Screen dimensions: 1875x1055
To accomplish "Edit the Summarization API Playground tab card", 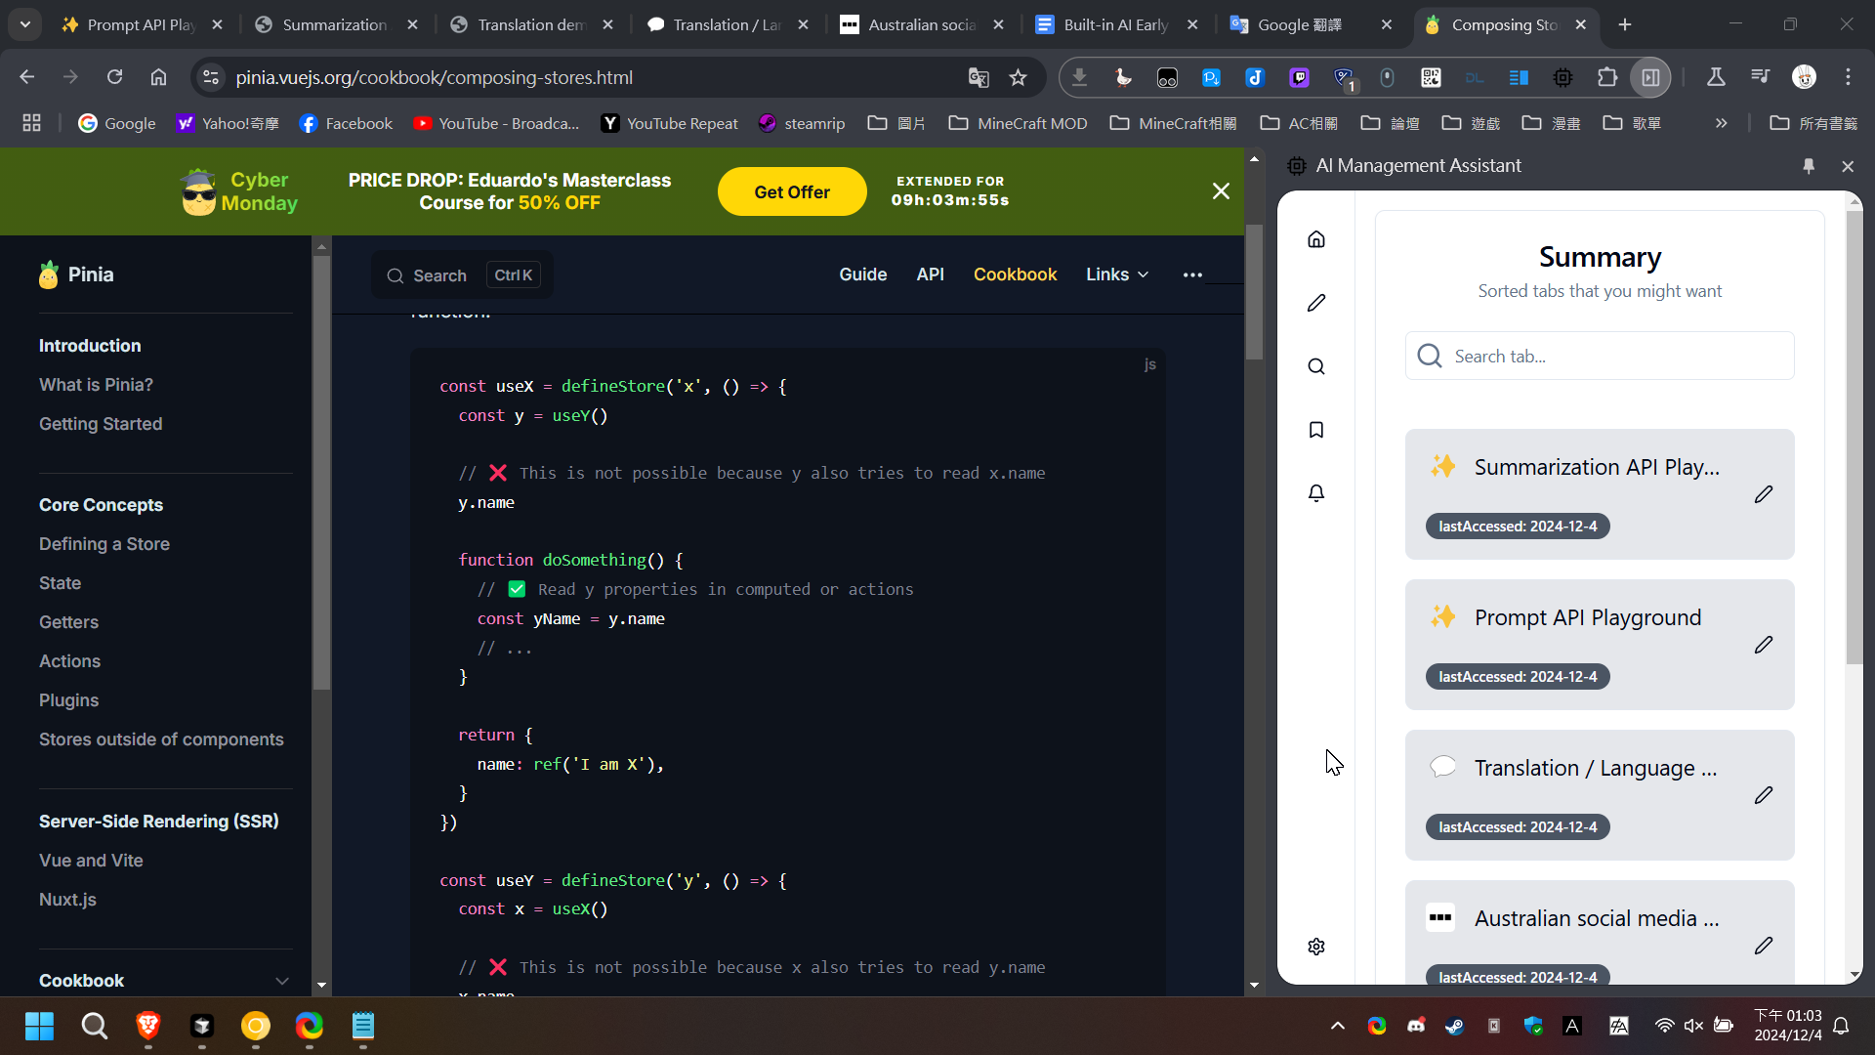I will click(1763, 494).
